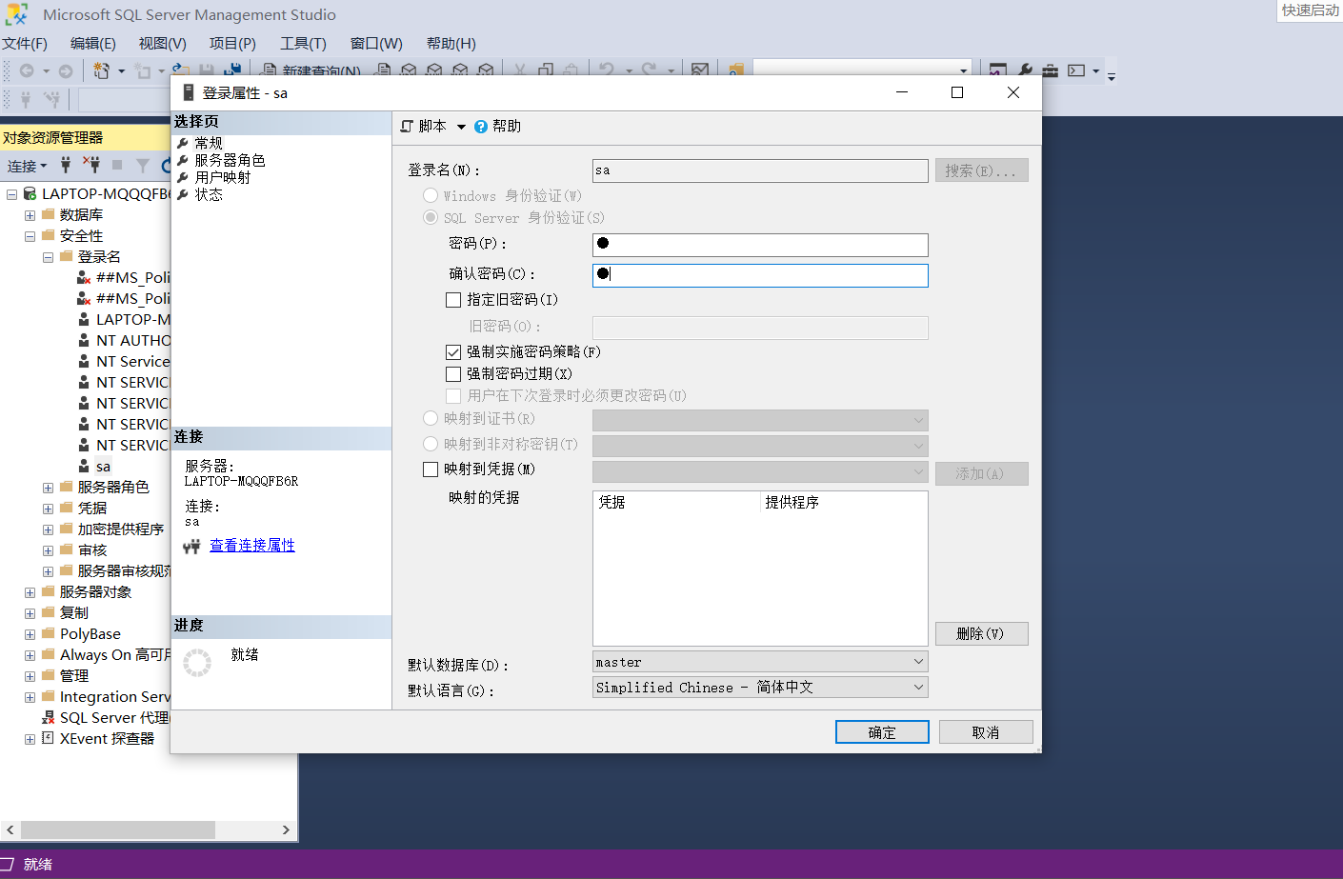Click the Filter funnel in Object Explorer
This screenshot has width=1343, height=879.
click(x=143, y=166)
